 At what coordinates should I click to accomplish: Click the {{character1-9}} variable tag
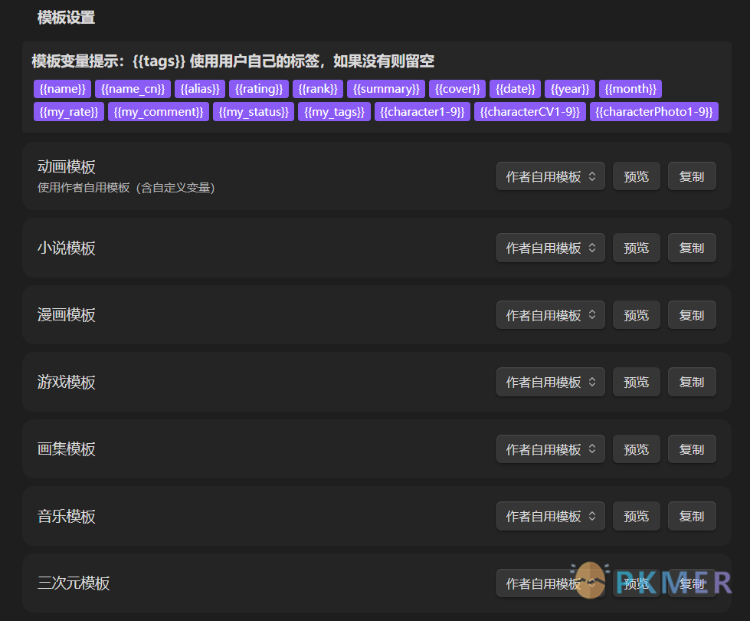(x=422, y=112)
